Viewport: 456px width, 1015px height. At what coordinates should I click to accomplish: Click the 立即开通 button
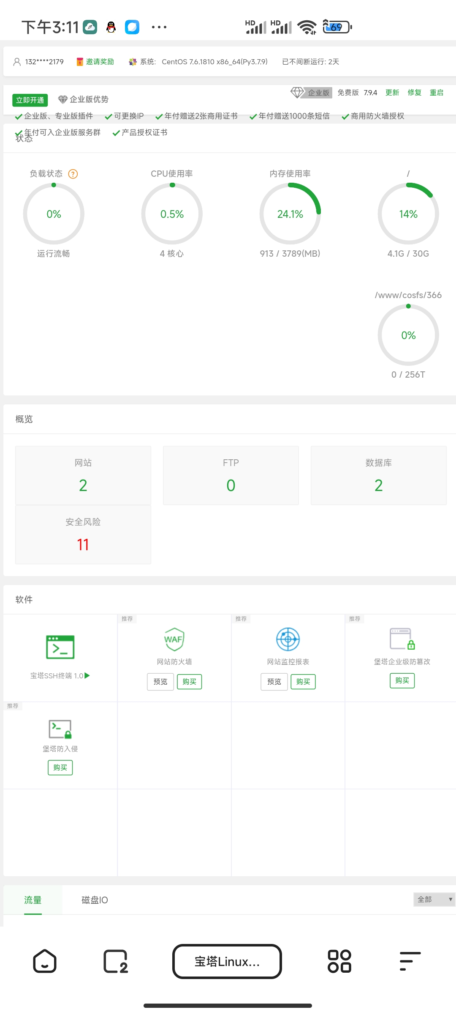(30, 100)
